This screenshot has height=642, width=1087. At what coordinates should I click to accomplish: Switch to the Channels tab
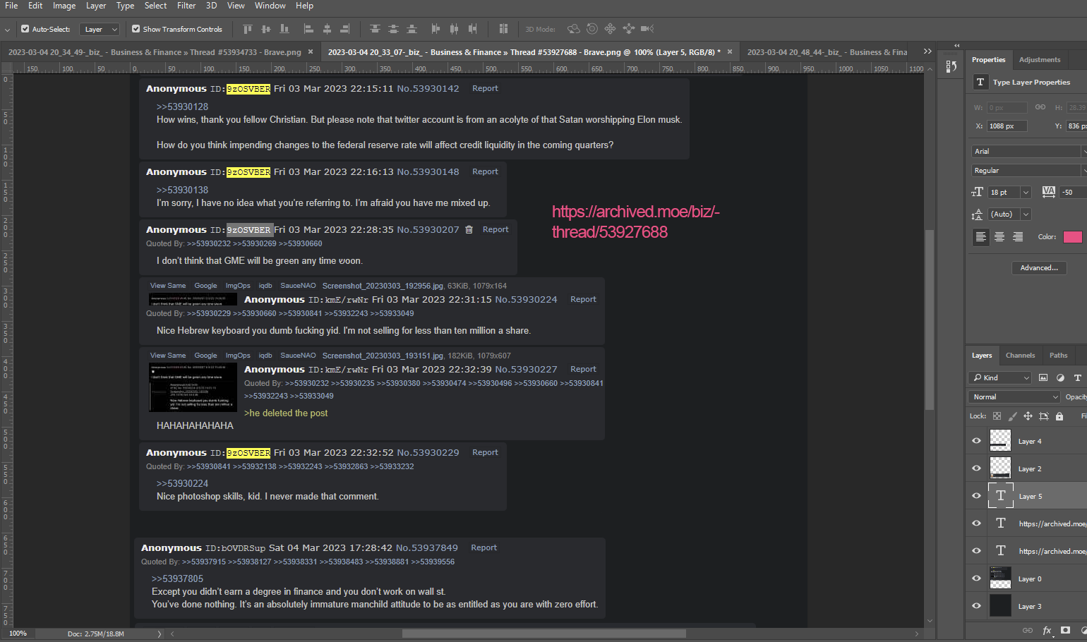click(x=1021, y=356)
